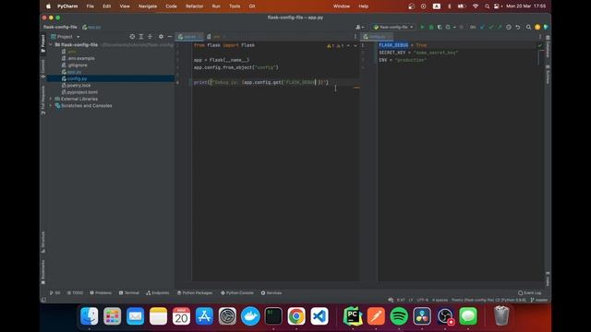Open Structure tool window on left edge

[43, 242]
